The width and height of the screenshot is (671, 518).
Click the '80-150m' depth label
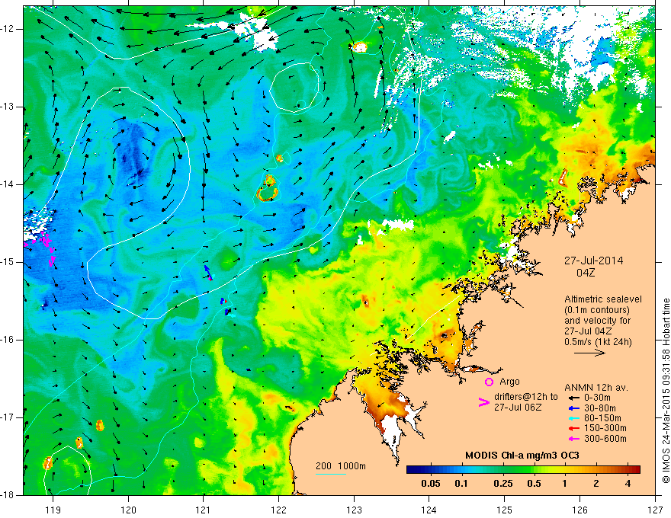(602, 418)
